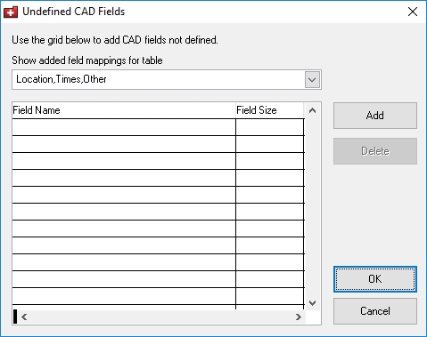Select the Field Size column header

[270, 110]
